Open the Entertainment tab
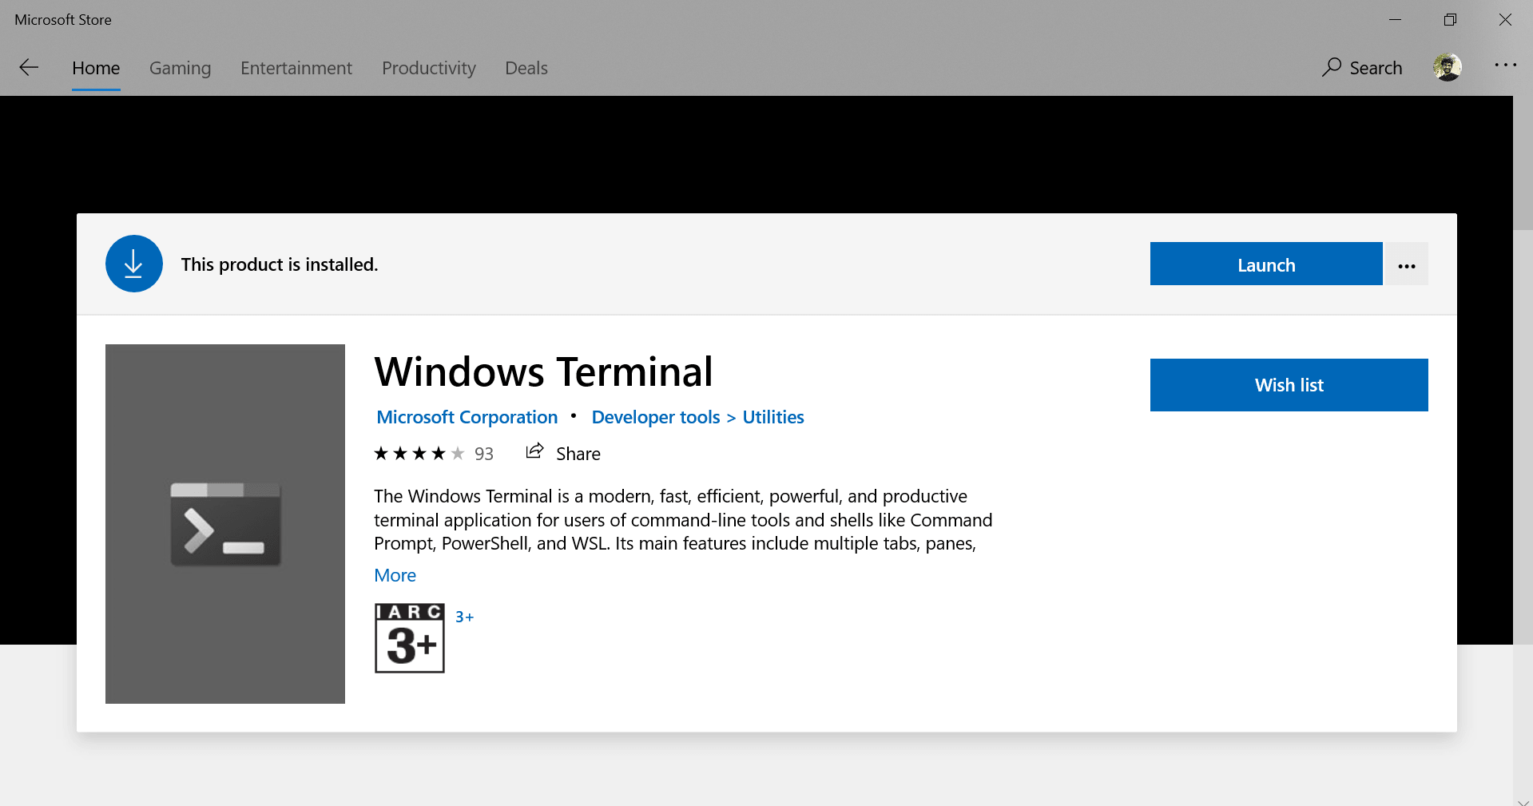 (x=296, y=68)
